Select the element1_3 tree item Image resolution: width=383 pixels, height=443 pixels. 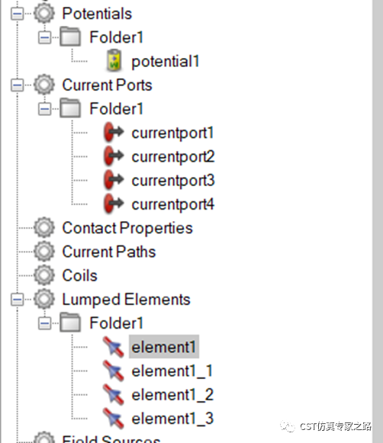click(172, 419)
